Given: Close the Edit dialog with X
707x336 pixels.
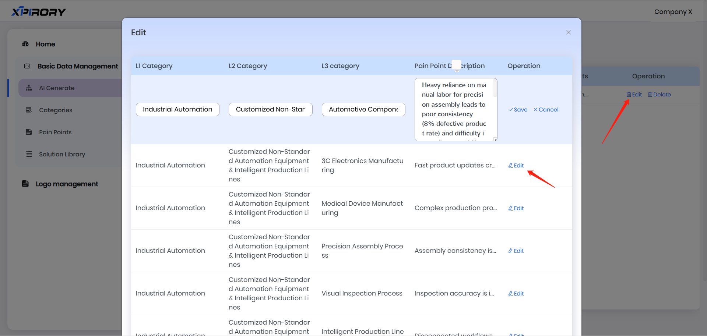Looking at the screenshot, I should click(568, 32).
